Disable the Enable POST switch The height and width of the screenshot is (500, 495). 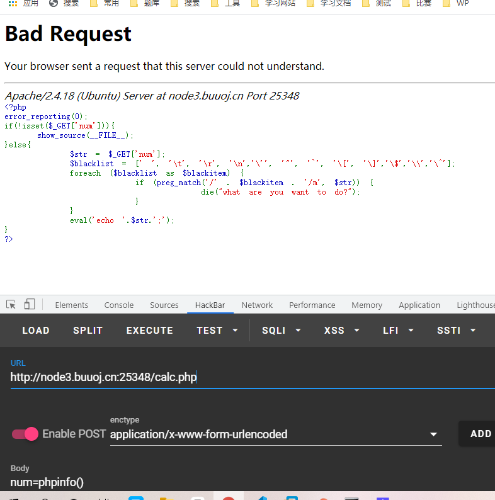(x=25, y=434)
